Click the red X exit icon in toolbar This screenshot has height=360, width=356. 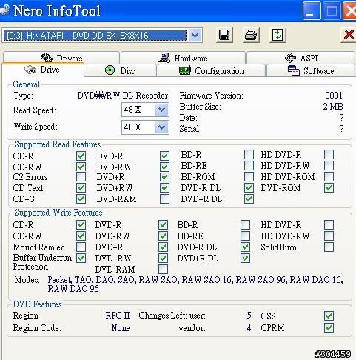[x=349, y=35]
